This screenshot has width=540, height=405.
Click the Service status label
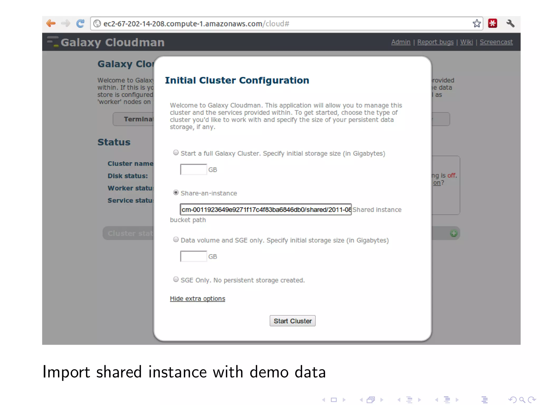click(x=131, y=200)
